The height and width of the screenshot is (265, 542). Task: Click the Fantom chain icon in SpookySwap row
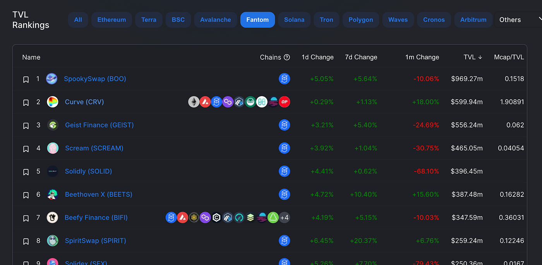[x=285, y=79]
